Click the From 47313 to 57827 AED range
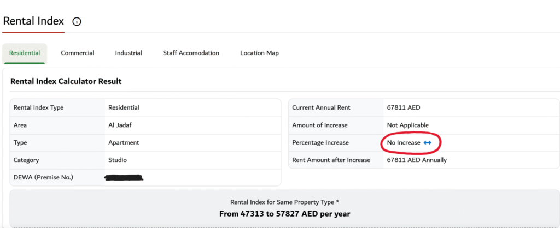 tap(284, 214)
